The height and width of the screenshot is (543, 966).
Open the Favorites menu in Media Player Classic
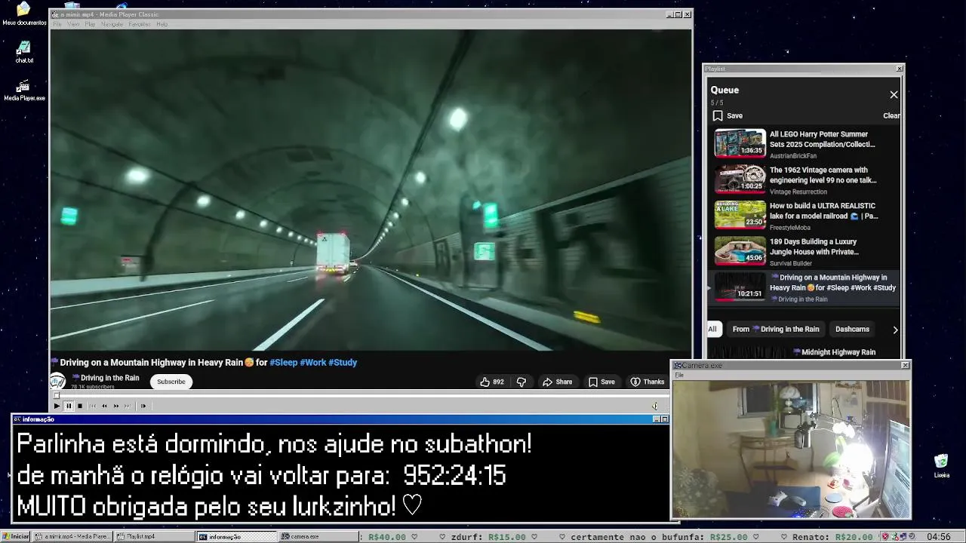139,24
